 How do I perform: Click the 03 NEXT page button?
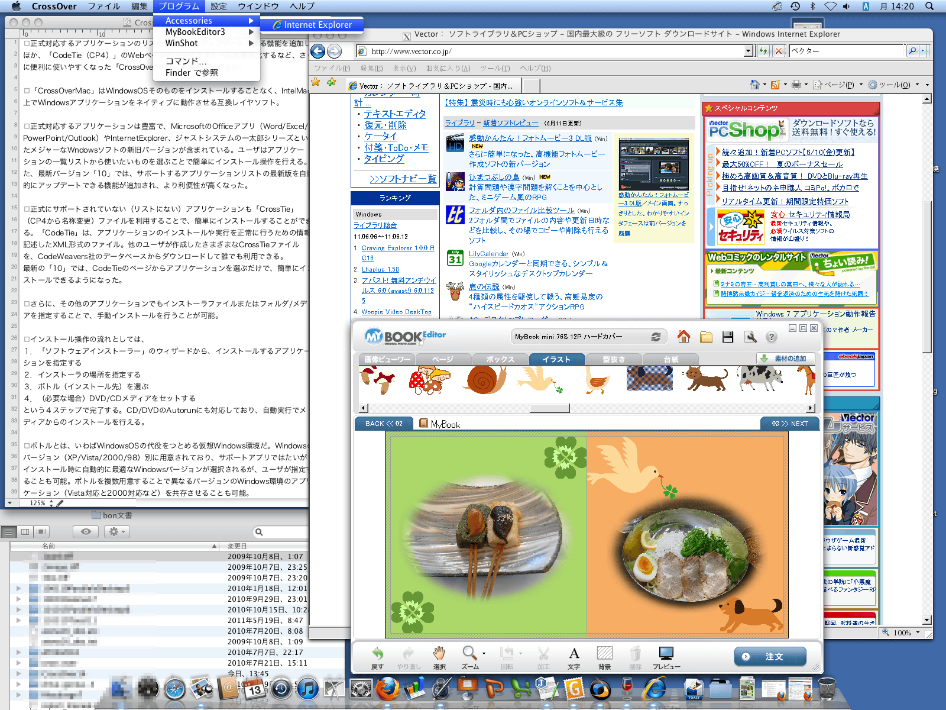790,424
